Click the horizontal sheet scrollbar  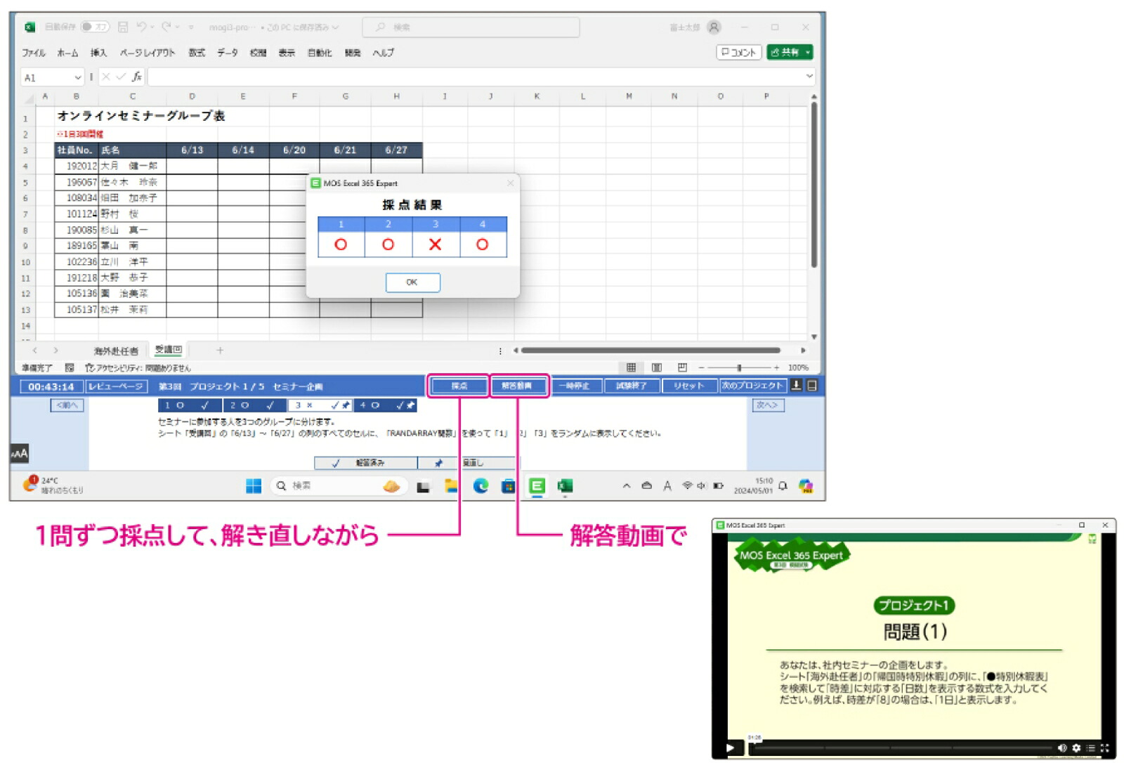click(651, 350)
